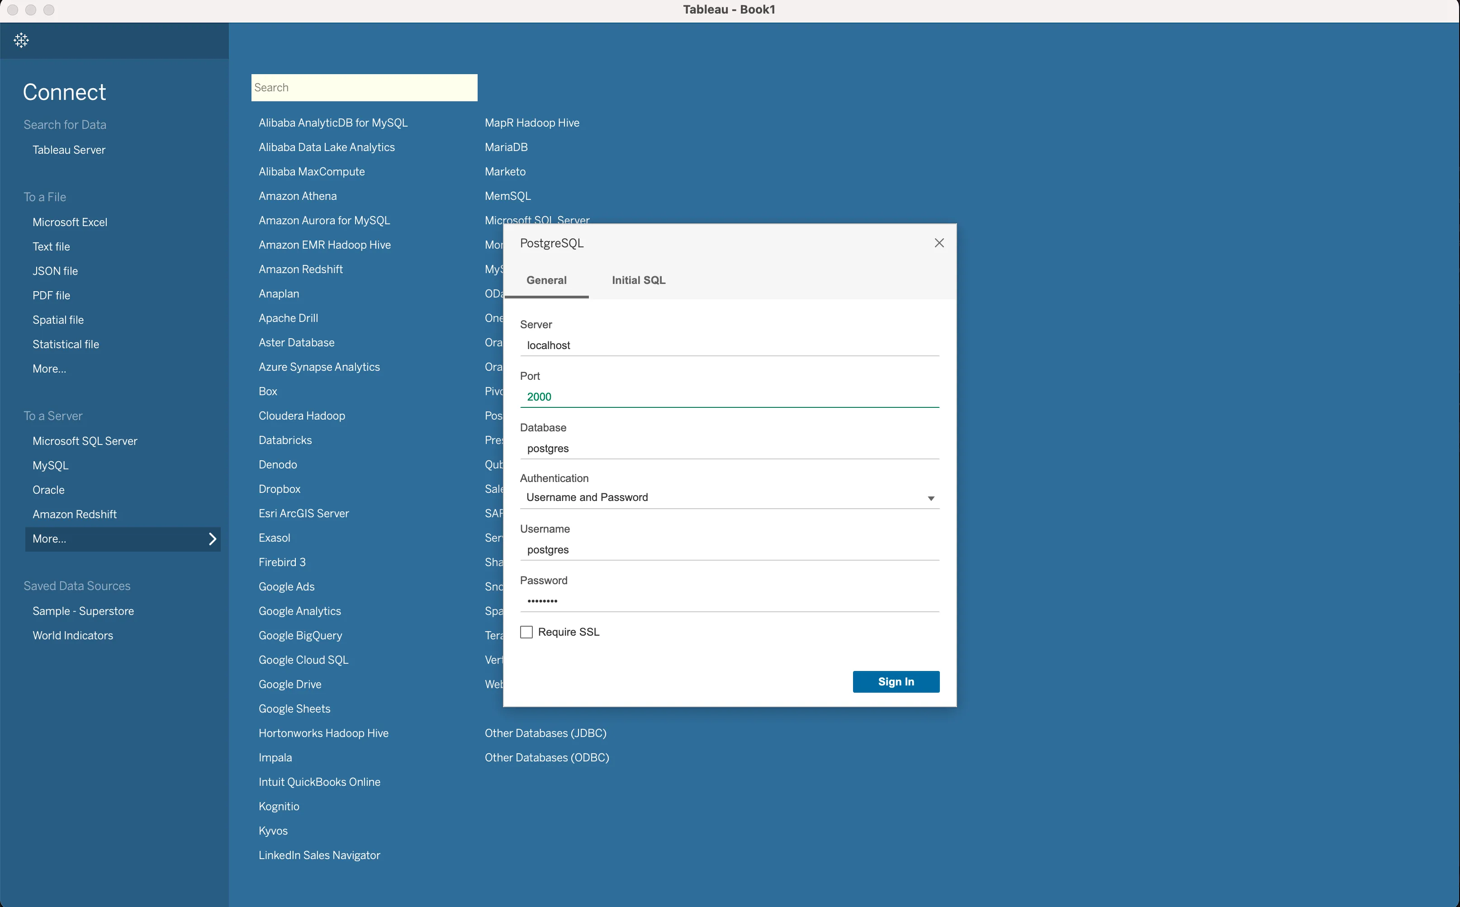Choose Microsoft Excel file connection

[x=70, y=222]
